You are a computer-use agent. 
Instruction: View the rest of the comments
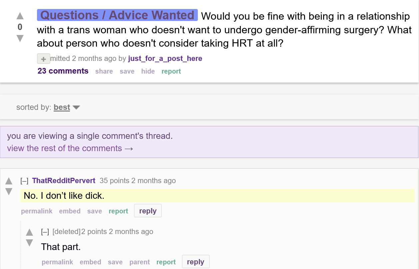click(x=70, y=148)
